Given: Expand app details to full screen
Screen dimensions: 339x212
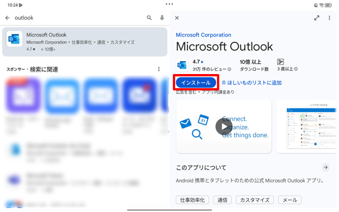Looking at the screenshot, I should point(317,18).
